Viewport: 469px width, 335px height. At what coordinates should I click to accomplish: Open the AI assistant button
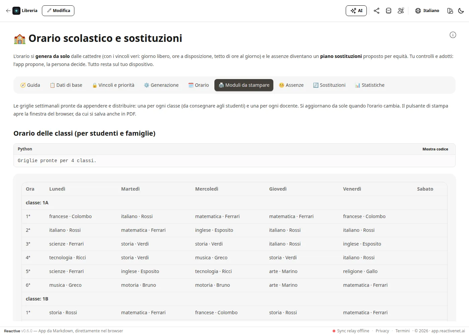tap(356, 11)
